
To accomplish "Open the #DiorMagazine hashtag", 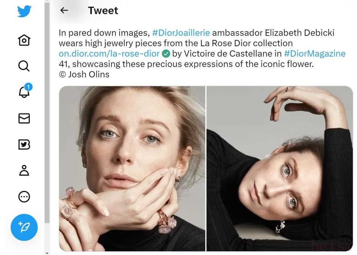I will pos(315,54).
